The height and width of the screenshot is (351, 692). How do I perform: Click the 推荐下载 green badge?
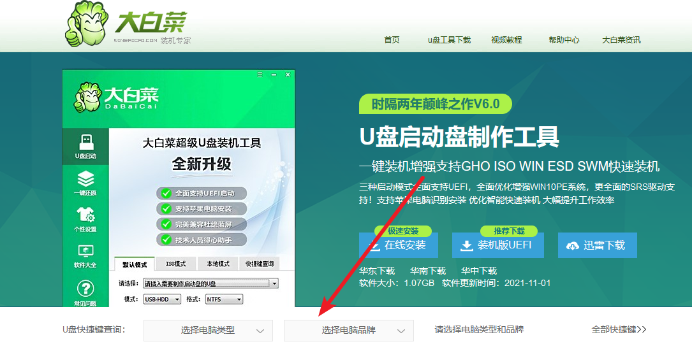coord(509,231)
